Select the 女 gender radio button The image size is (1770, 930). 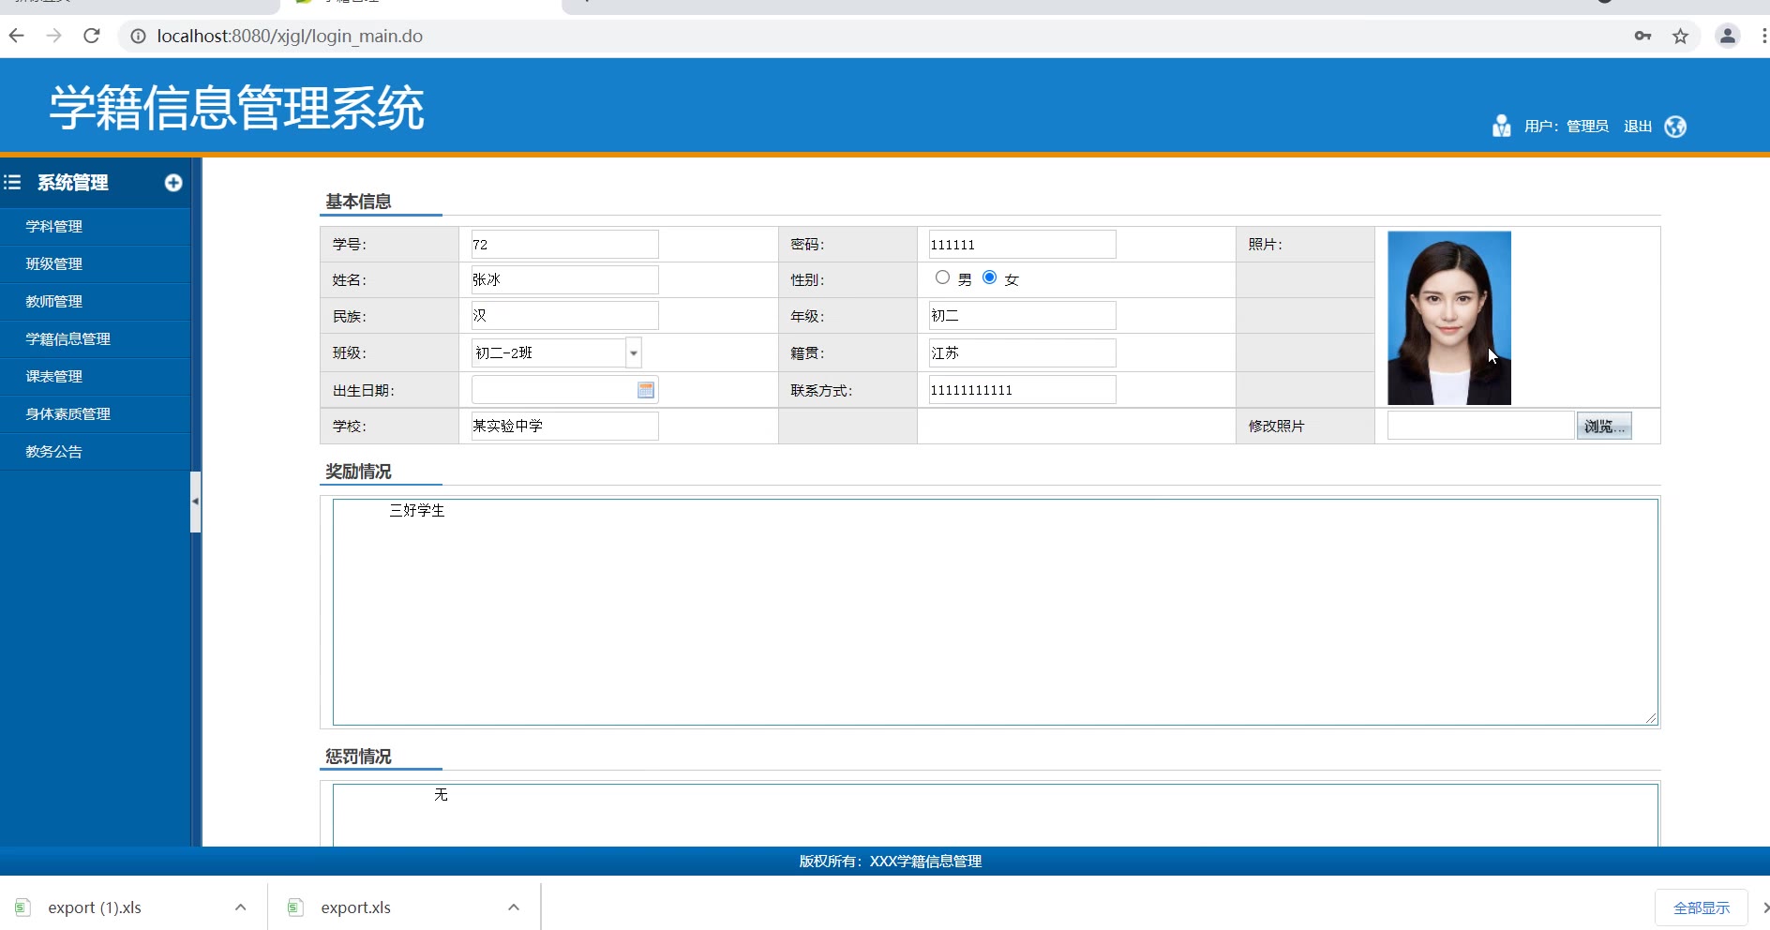pyautogui.click(x=989, y=277)
